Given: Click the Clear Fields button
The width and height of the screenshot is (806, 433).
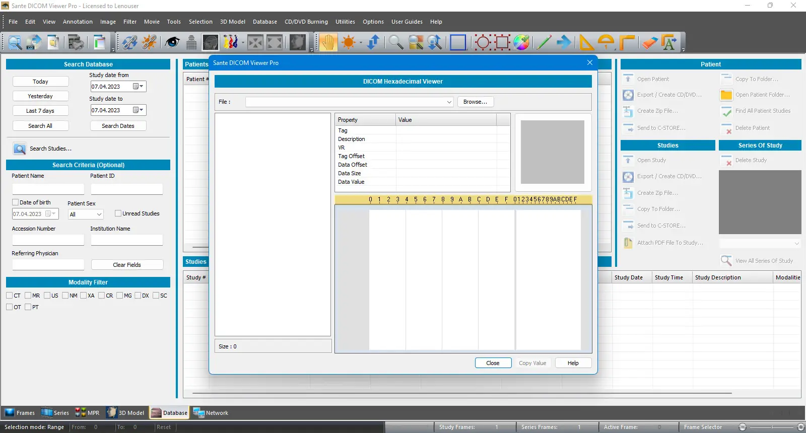Looking at the screenshot, I should pos(127,265).
